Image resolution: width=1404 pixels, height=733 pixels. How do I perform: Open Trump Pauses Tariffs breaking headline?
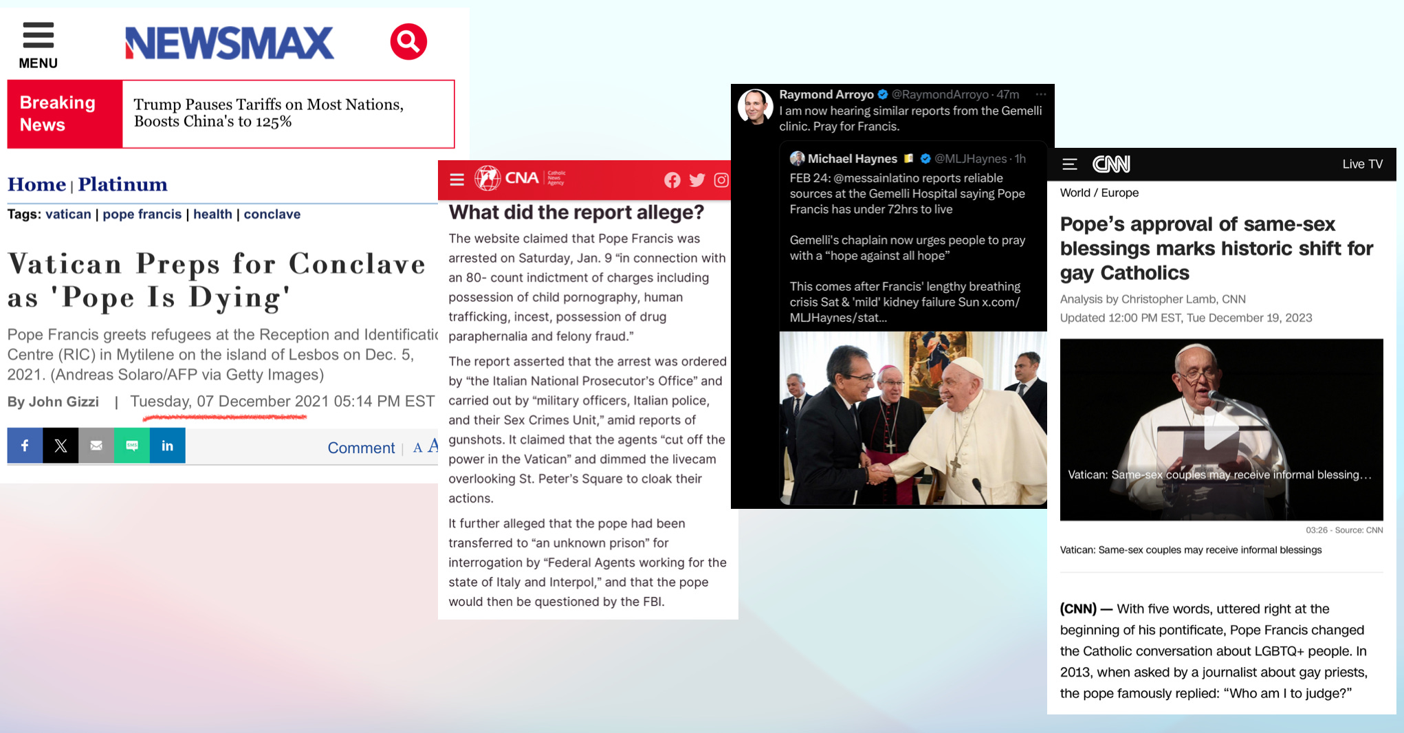(269, 113)
